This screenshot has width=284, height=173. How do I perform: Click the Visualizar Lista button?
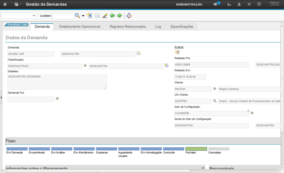(17, 25)
